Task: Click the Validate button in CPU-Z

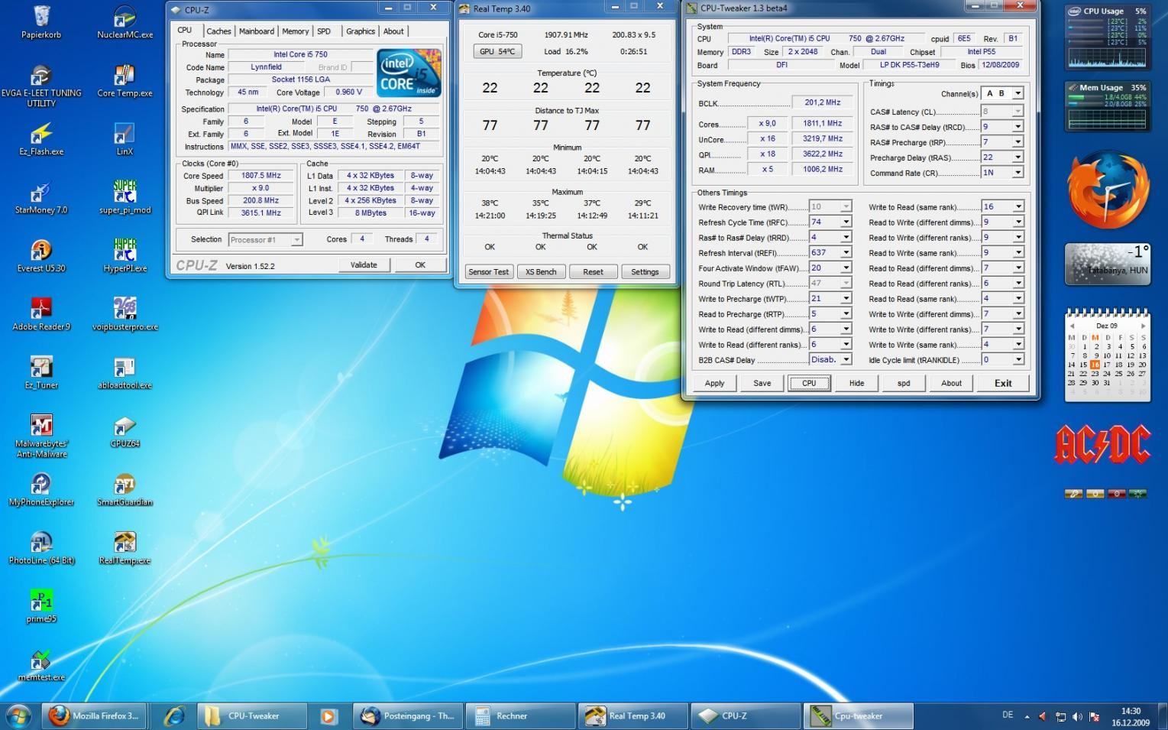Action: click(x=364, y=264)
